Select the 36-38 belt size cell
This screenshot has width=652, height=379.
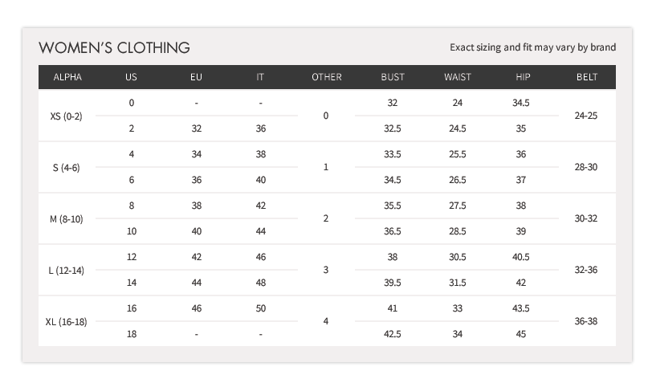(586, 321)
